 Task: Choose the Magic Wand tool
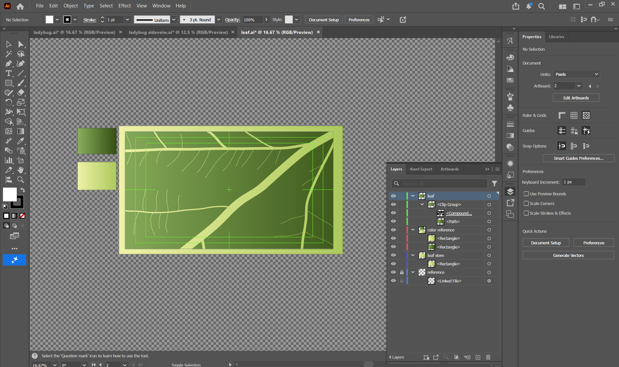9,54
